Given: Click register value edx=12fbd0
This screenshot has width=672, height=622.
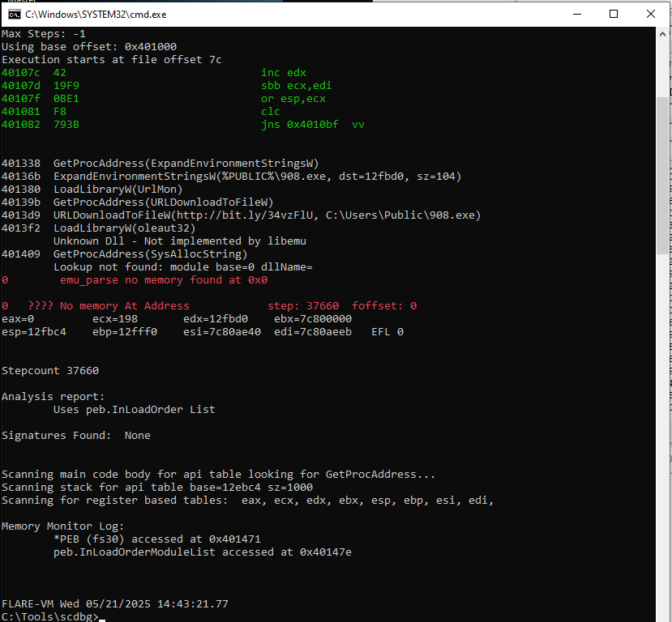Looking at the screenshot, I should point(216,319).
